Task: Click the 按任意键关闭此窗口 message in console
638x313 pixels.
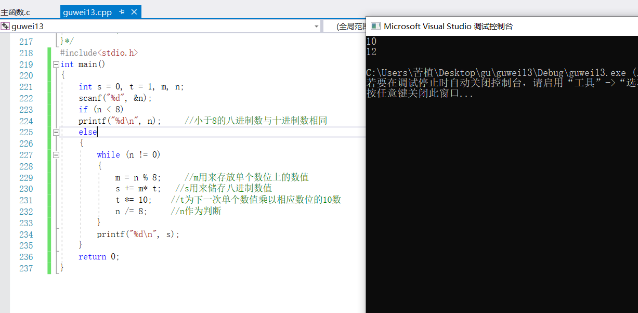Action: tap(420, 94)
